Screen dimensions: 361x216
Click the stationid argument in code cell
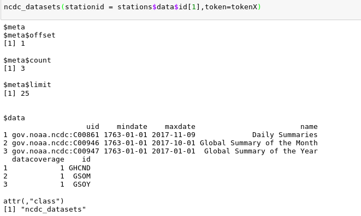click(85, 7)
